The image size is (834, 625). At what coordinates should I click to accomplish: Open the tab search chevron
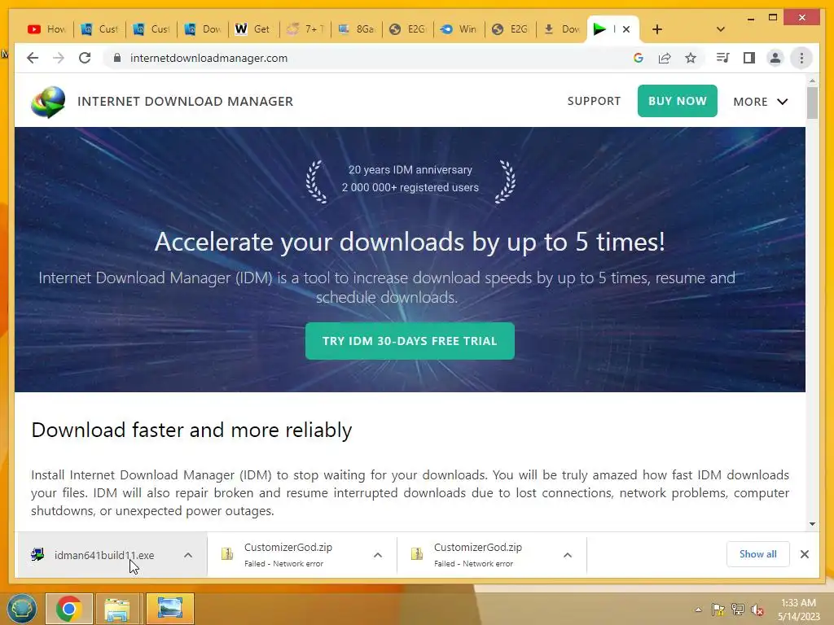pyautogui.click(x=720, y=29)
